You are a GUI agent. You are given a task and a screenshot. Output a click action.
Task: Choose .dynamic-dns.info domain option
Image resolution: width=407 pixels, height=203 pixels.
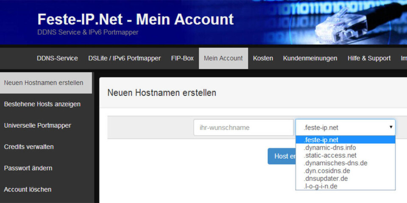pyautogui.click(x=346, y=148)
